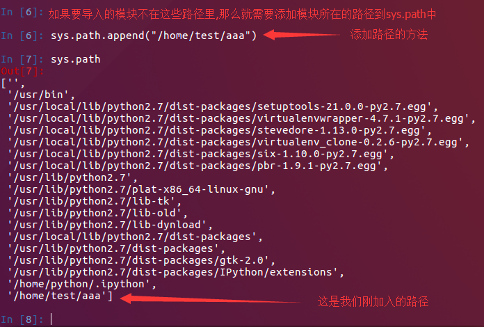This screenshot has height=327, width=484.
Task: Click the lib-dynload path entry
Action: tap(110, 225)
